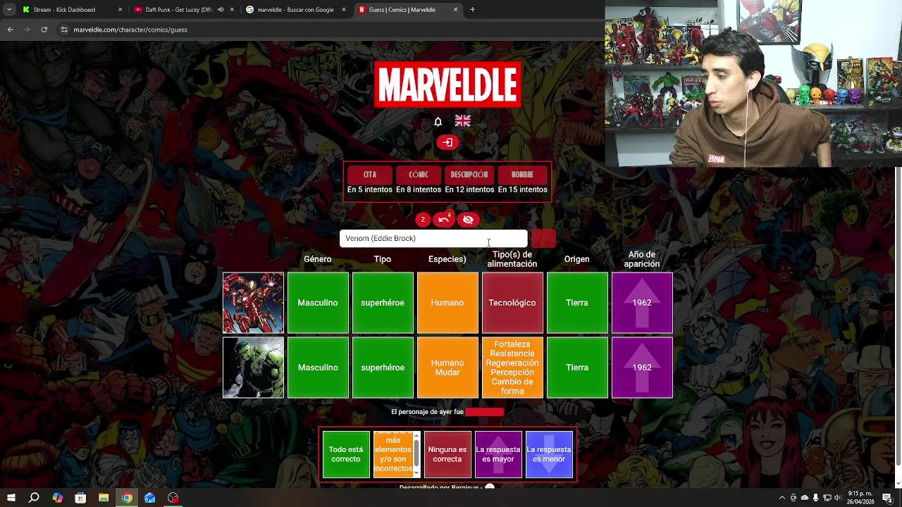Click the site info icon in address bar
The width and height of the screenshot is (902, 507).
tap(64, 30)
